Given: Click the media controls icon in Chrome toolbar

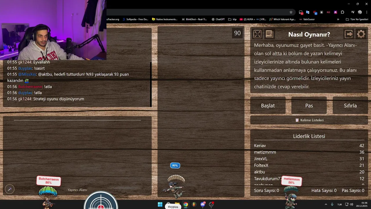Looking at the screenshot, I should pos(353,12).
